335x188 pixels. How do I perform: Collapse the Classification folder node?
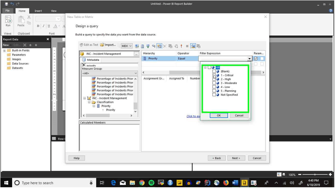tap(89, 102)
